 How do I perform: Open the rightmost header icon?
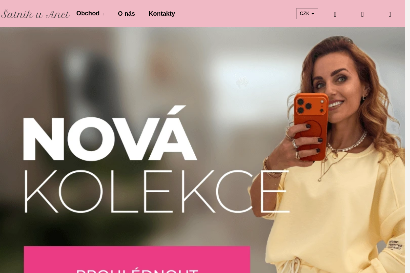tap(390, 14)
